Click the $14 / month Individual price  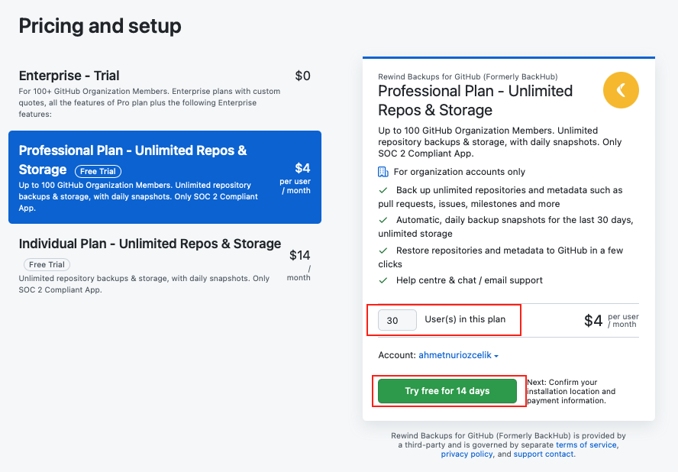click(299, 265)
